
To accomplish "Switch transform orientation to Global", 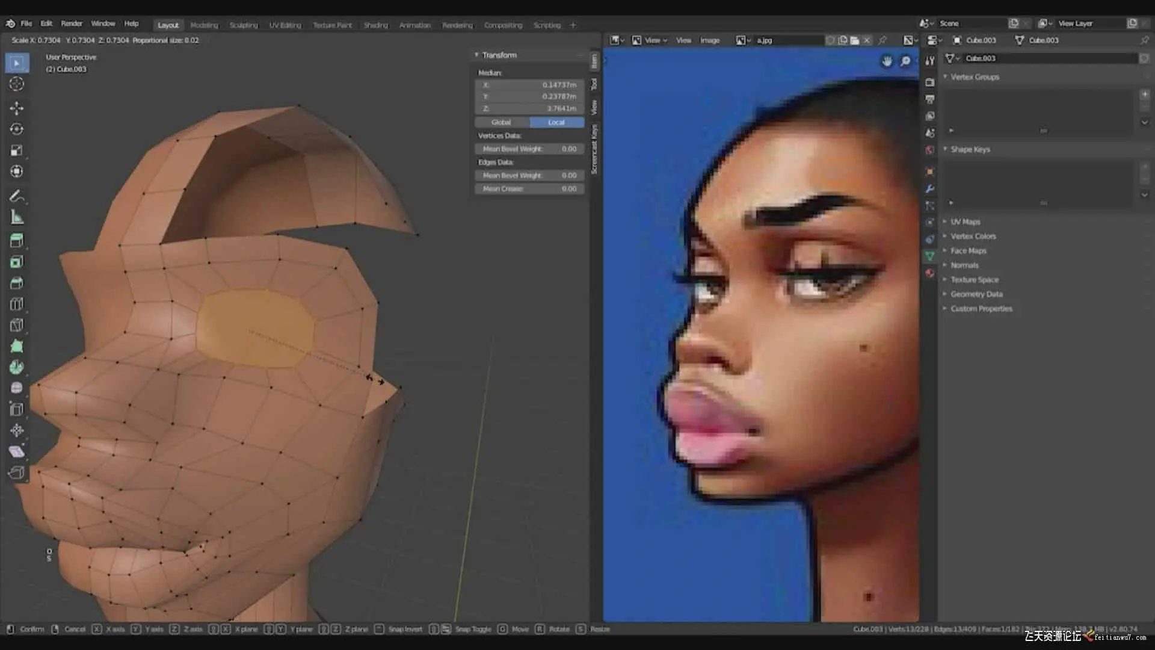I will 501,122.
